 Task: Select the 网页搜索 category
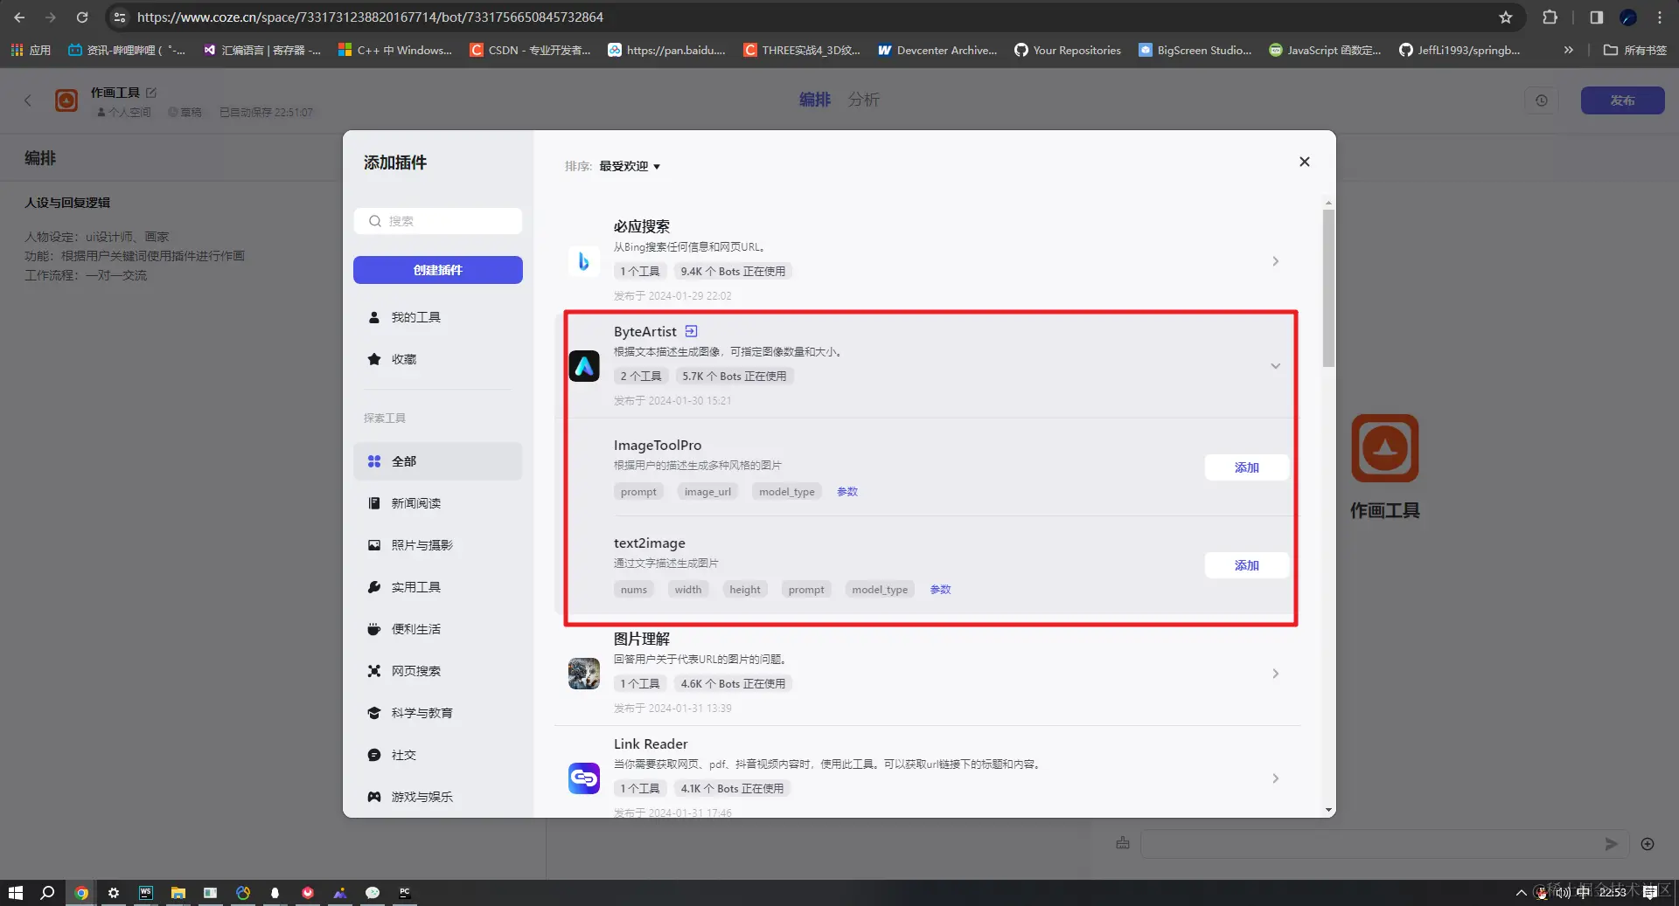[438, 671]
